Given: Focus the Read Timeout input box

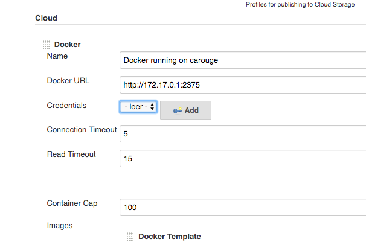Looking at the screenshot, I should tap(243, 158).
